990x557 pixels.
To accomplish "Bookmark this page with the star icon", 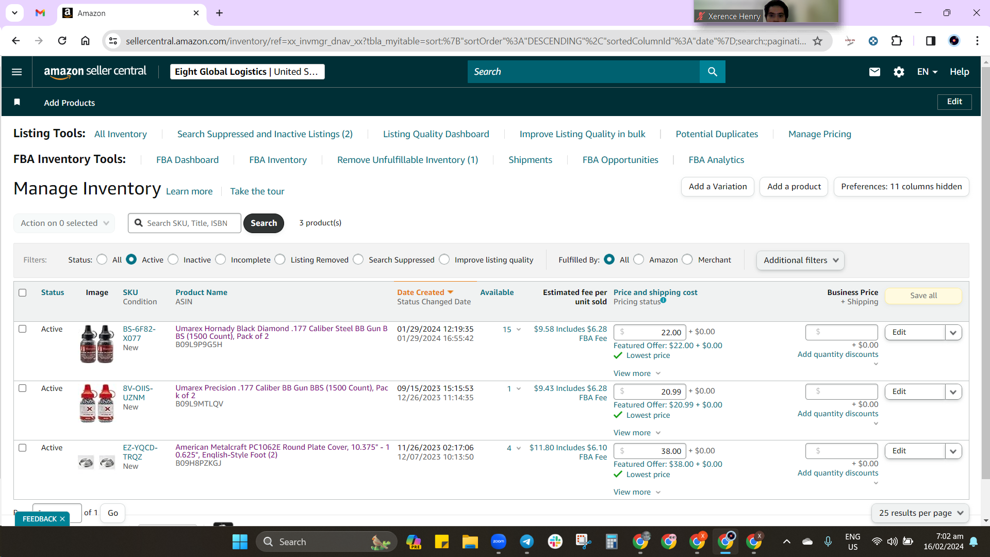I will pos(818,41).
